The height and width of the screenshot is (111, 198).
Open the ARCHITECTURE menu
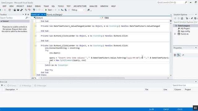[80, 6]
